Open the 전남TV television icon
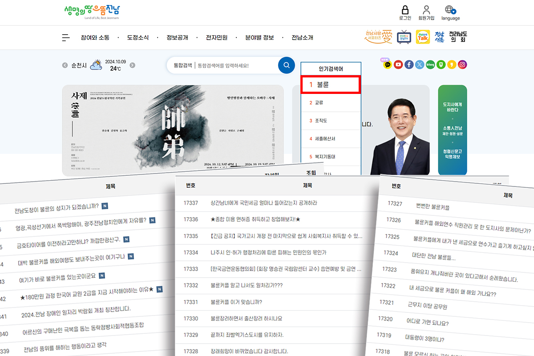 [404, 37]
